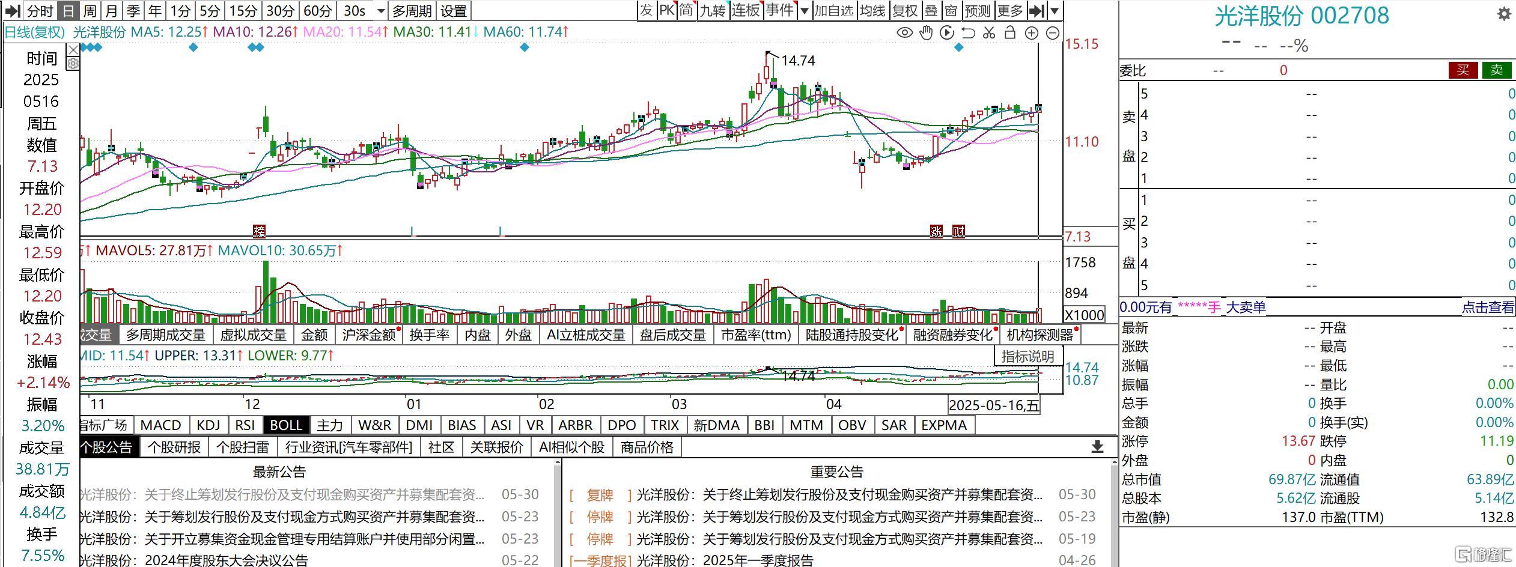Open the 更多 more menu
The height and width of the screenshot is (567, 1516).
(1009, 10)
